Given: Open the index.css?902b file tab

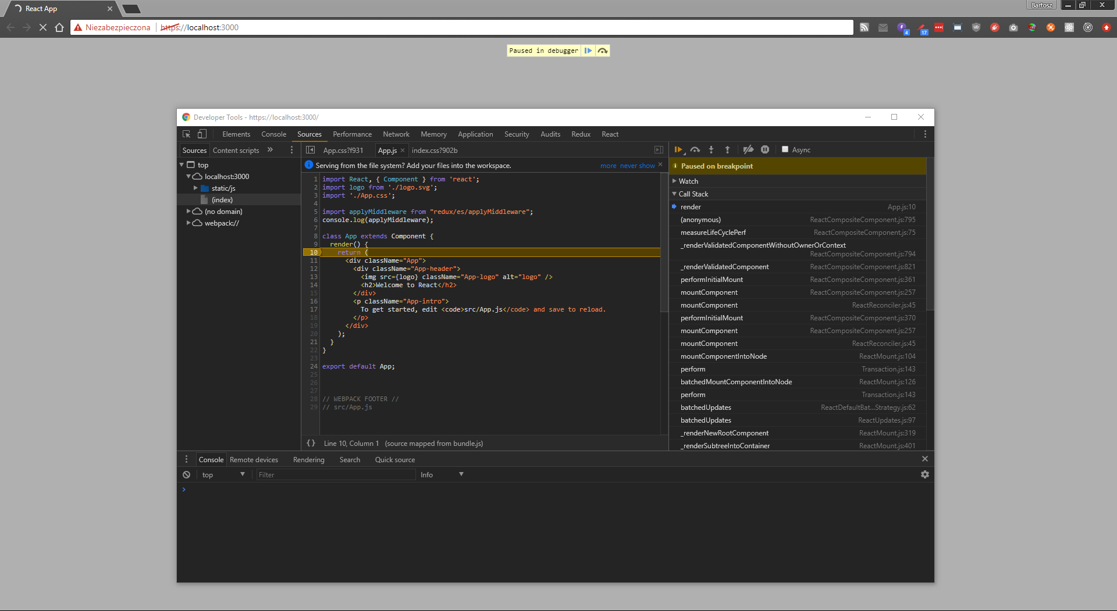Looking at the screenshot, I should click(x=435, y=151).
